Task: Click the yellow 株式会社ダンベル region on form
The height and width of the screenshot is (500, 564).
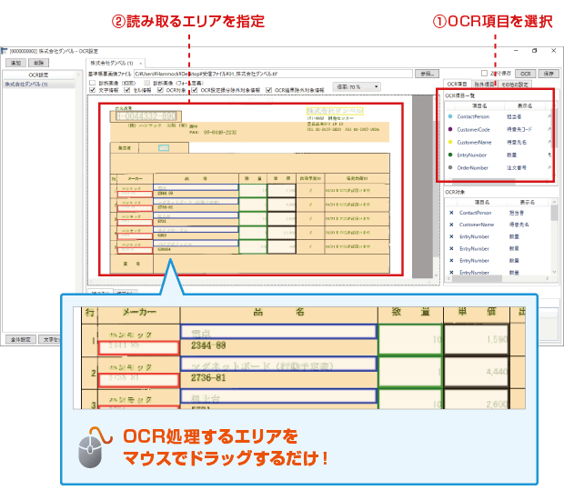Action: tap(335, 111)
